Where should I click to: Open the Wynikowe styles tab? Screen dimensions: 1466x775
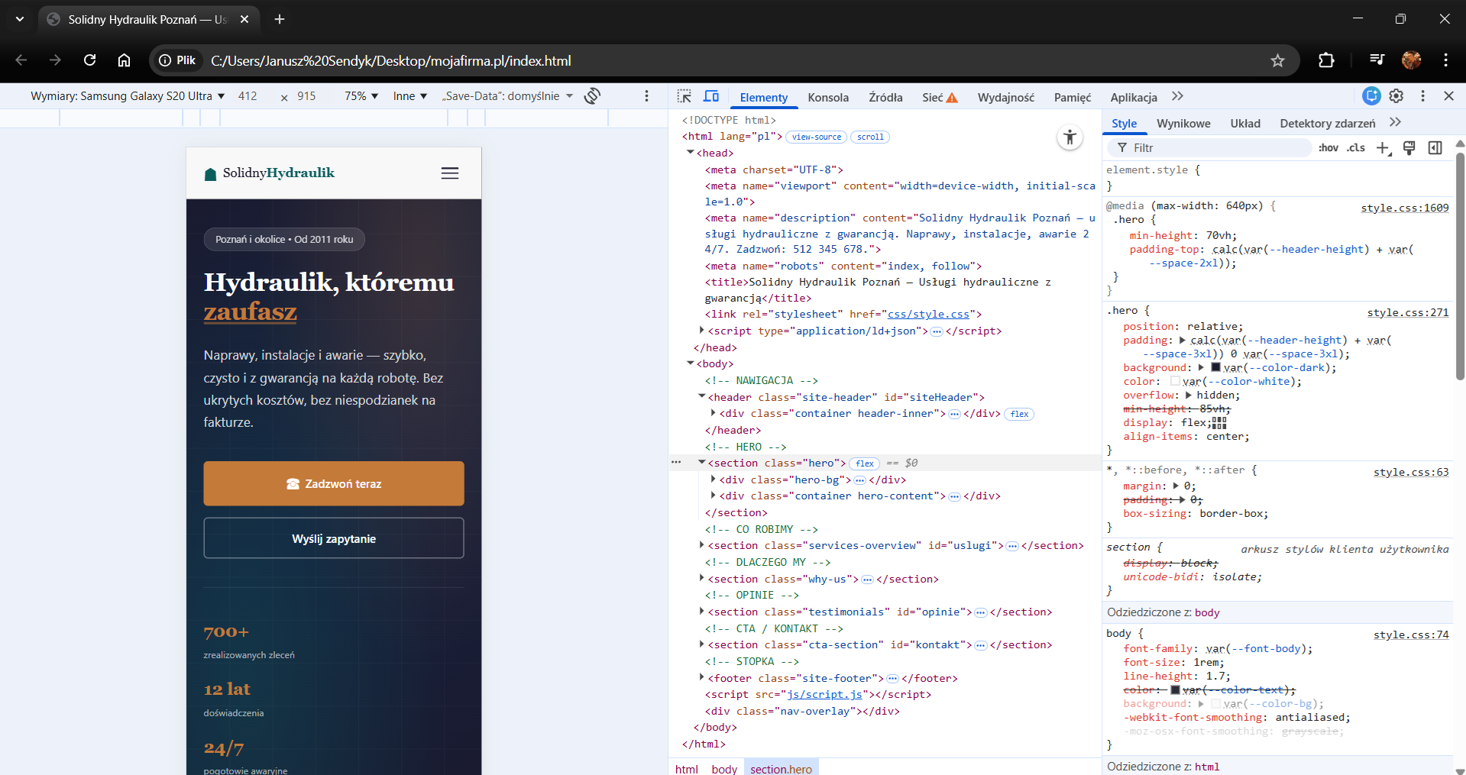pyautogui.click(x=1183, y=124)
